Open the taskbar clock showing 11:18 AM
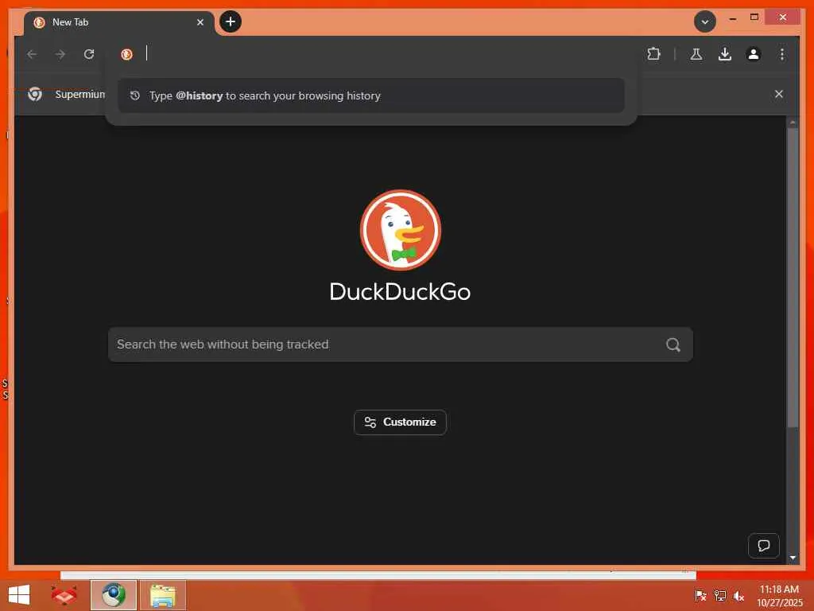814x611 pixels. (779, 595)
